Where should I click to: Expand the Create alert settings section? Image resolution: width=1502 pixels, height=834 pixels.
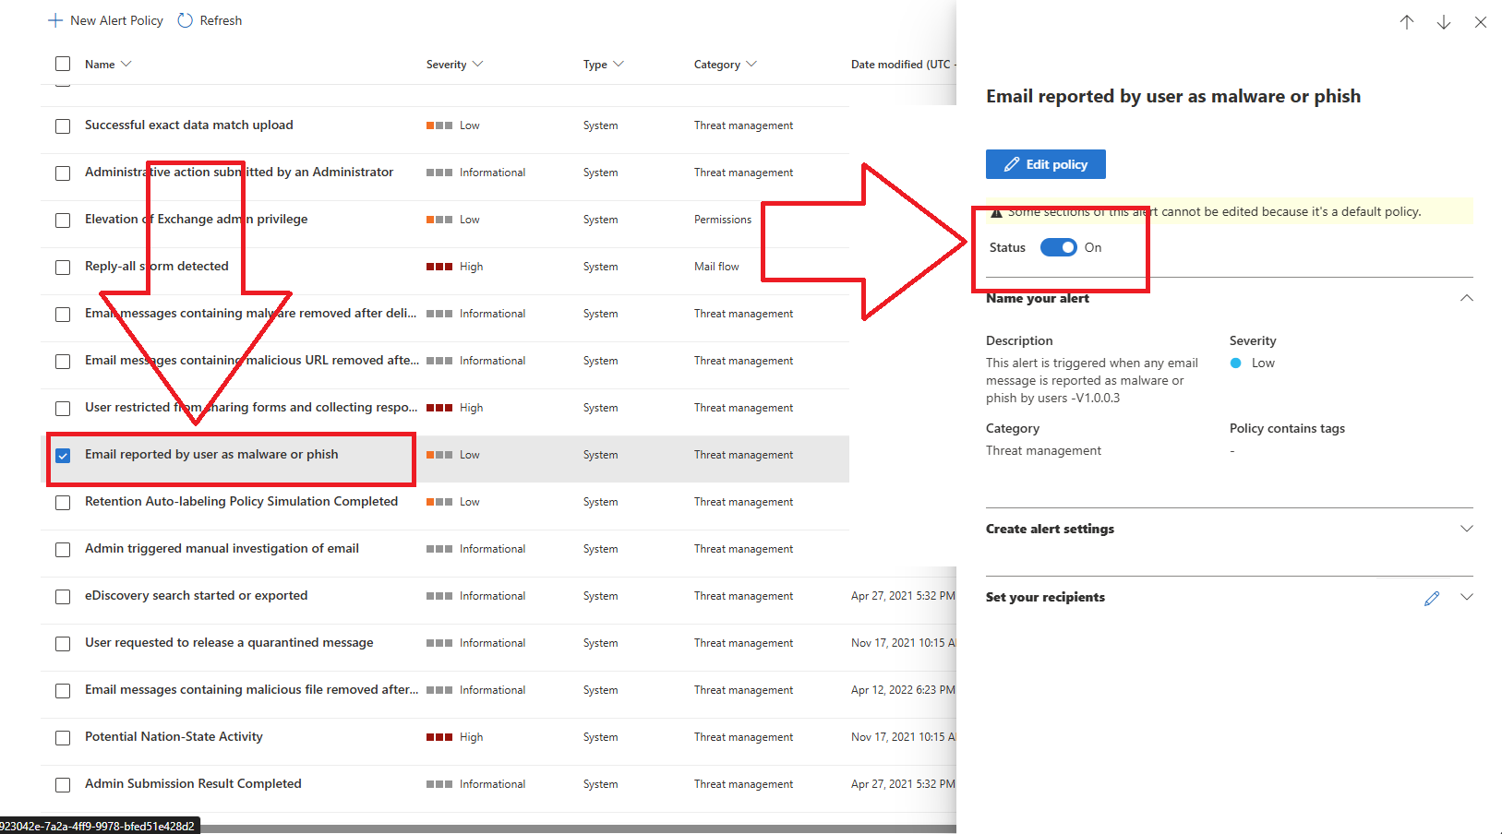tap(1467, 529)
